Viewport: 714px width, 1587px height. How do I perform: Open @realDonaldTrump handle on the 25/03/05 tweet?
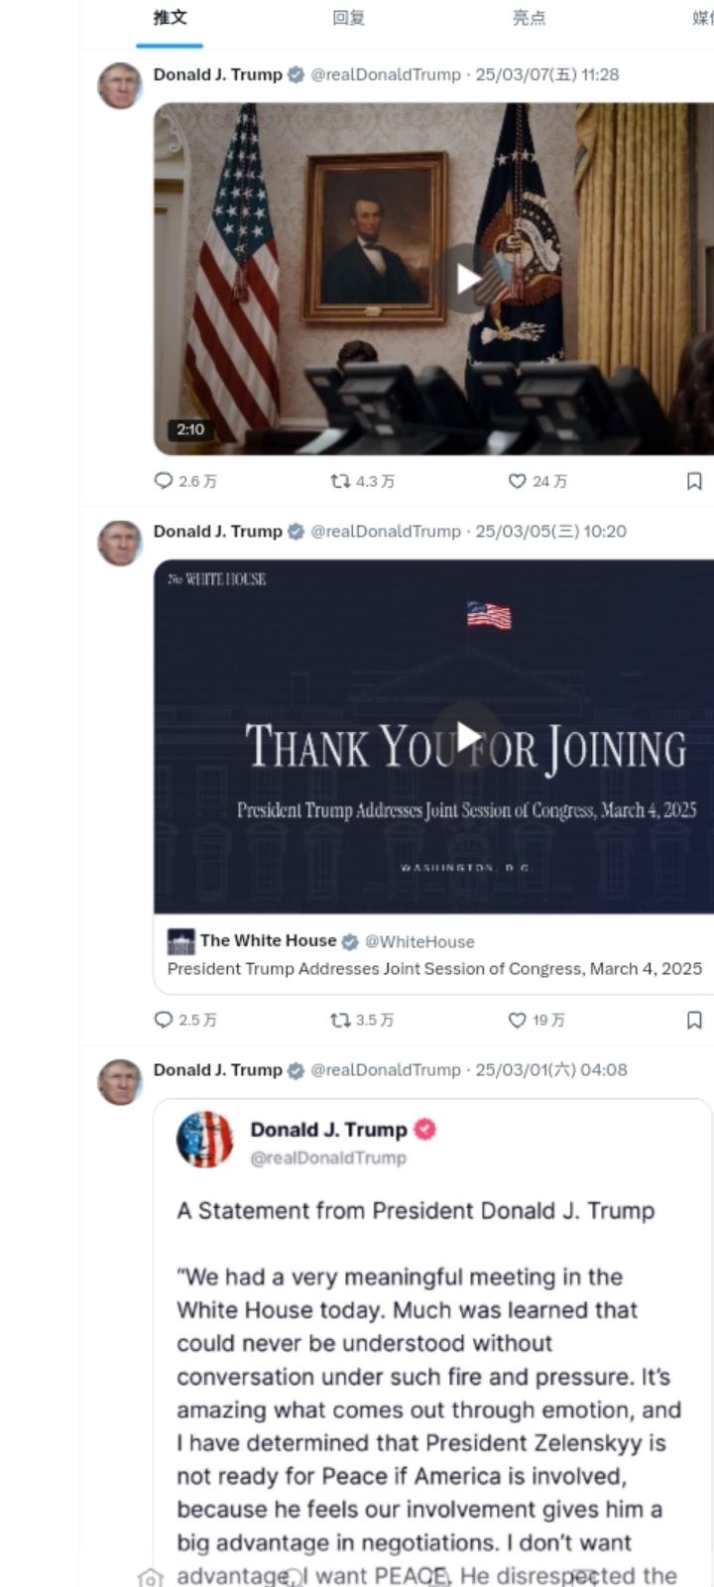[x=386, y=532]
